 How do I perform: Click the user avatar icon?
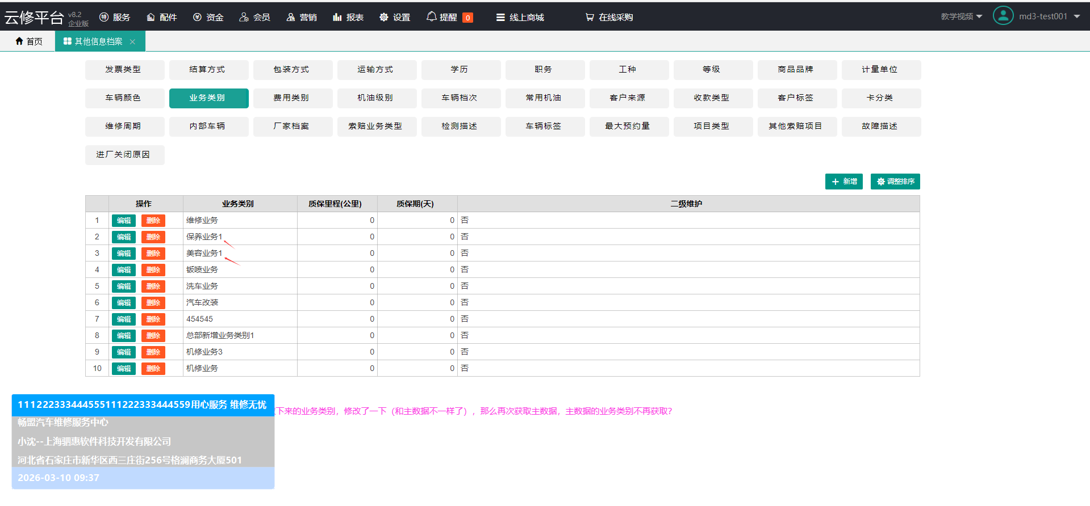pyautogui.click(x=1003, y=16)
